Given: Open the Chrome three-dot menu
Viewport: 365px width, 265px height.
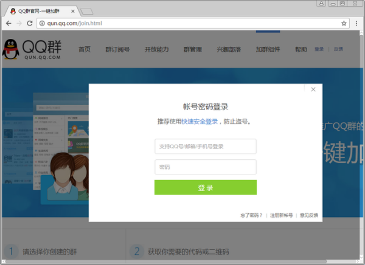Looking at the screenshot, I should pos(356,23).
